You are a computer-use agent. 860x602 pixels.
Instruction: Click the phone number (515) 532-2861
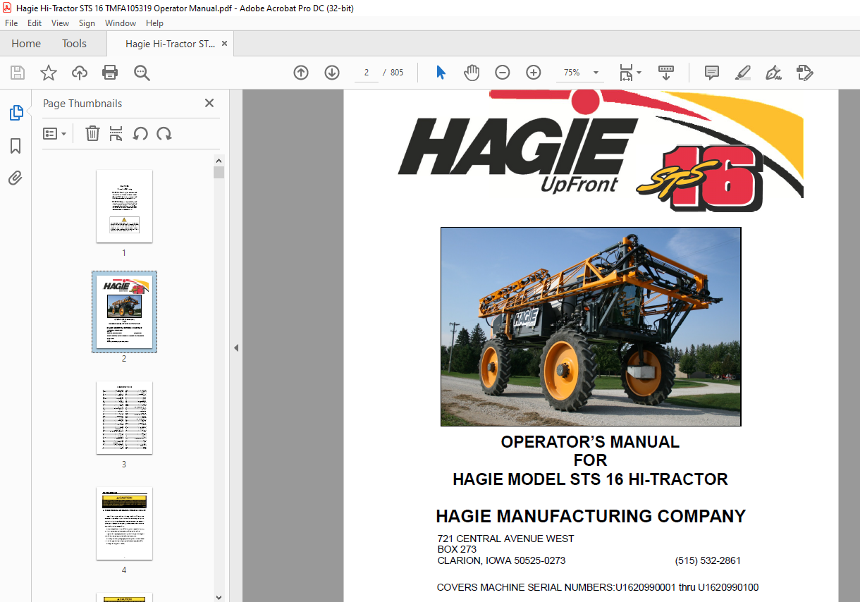pos(708,561)
